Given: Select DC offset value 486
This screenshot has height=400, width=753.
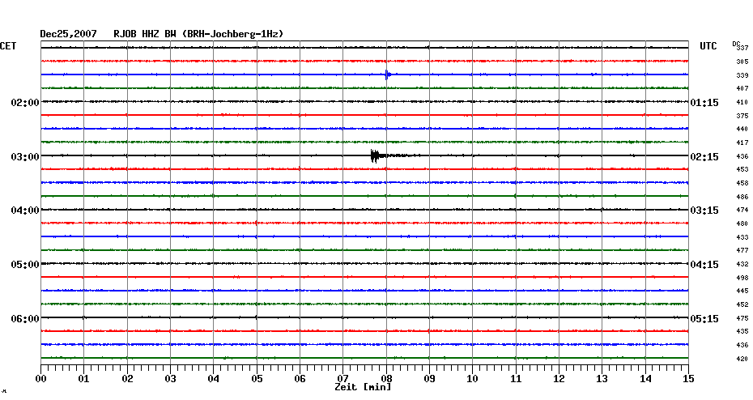Looking at the screenshot, I should 742,197.
